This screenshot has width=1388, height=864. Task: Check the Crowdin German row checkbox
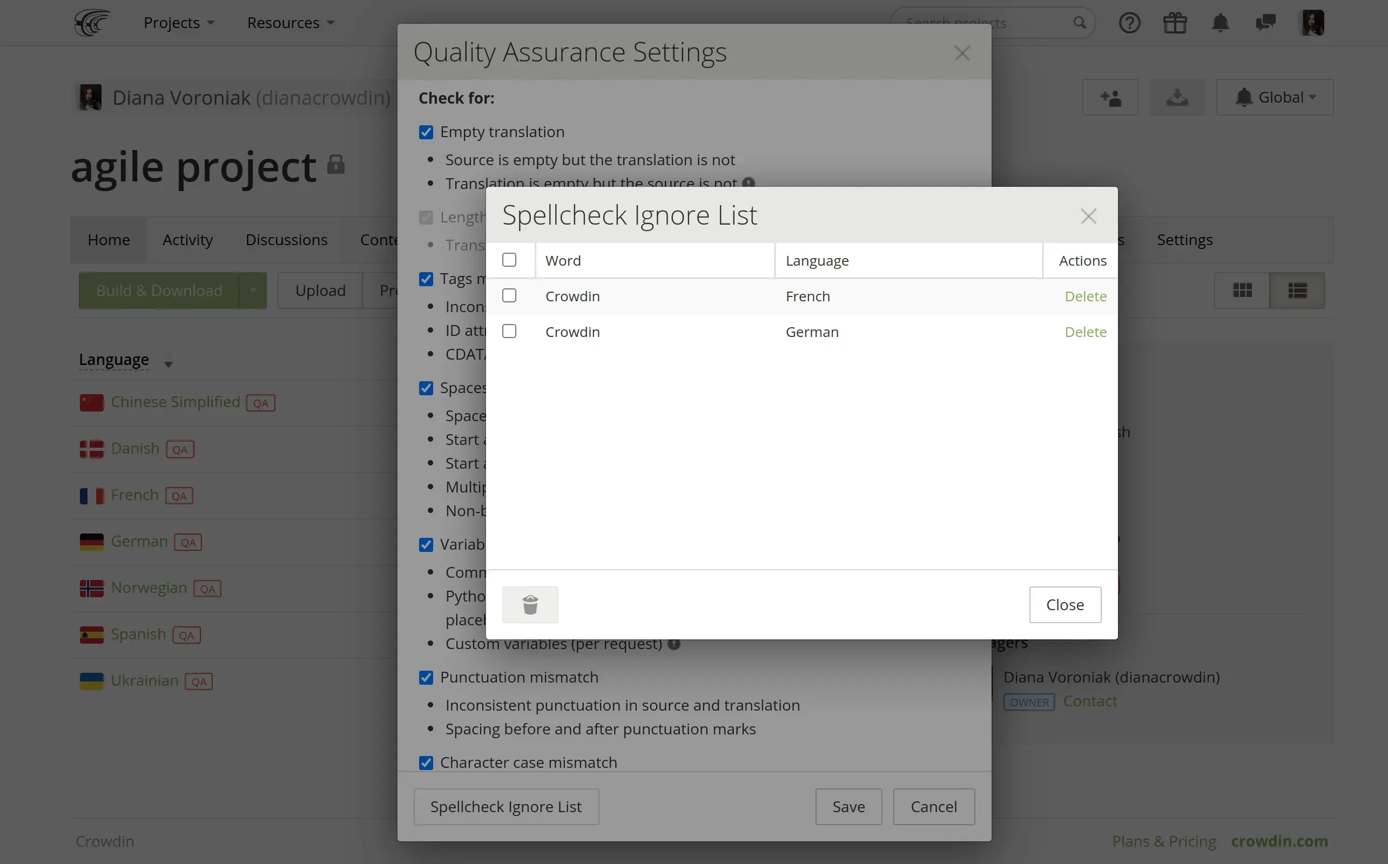(x=509, y=332)
